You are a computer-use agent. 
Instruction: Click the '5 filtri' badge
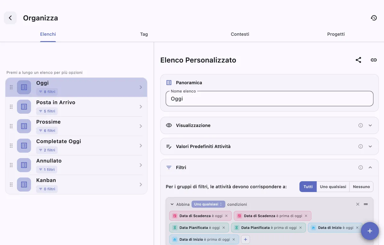(47, 111)
